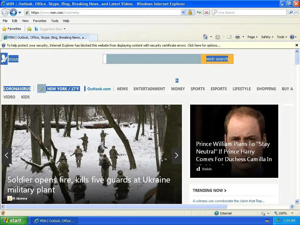Click the Read Mail envelope icon
This screenshot has width=300, height=225.
pos(229,37)
